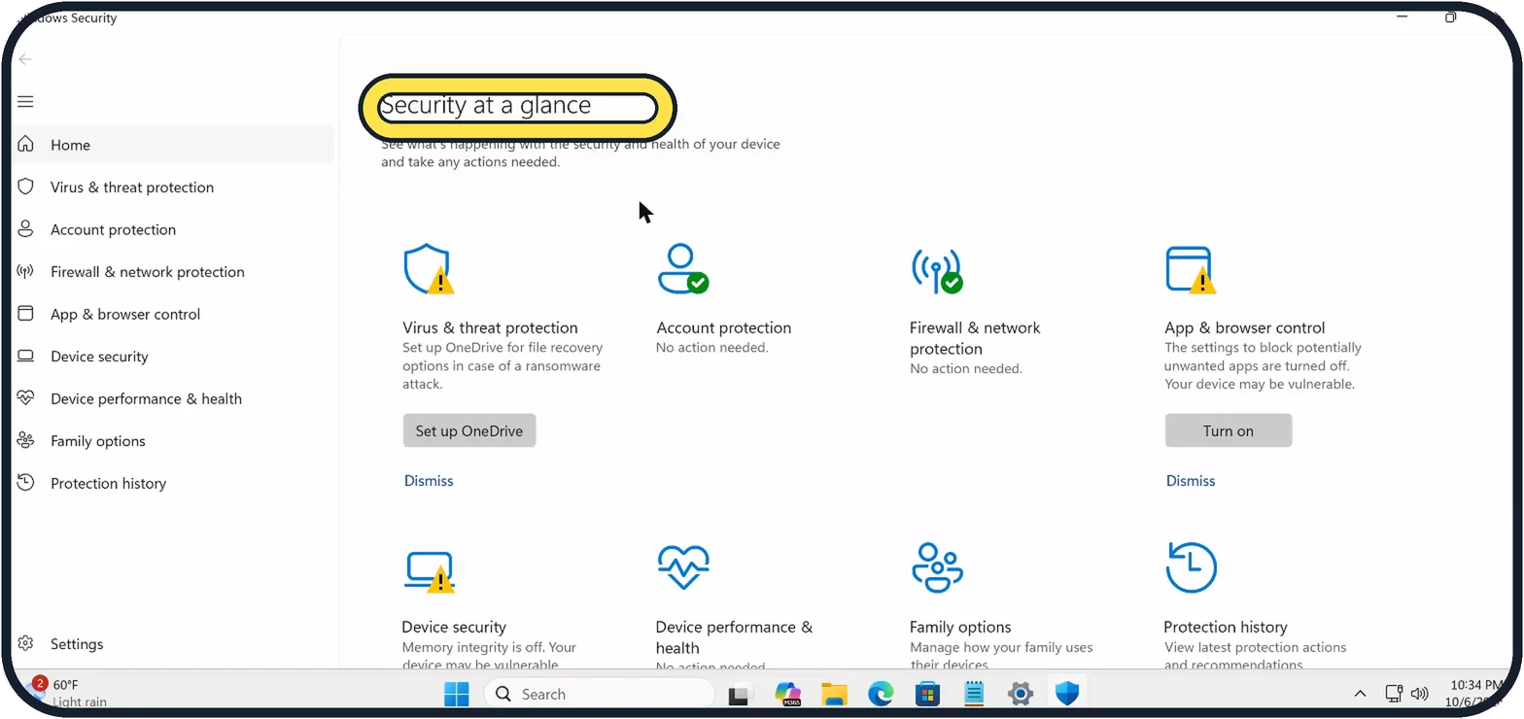Dismiss the App & browser control warning
Image resolution: width=1524 pixels, height=719 pixels.
click(1191, 481)
